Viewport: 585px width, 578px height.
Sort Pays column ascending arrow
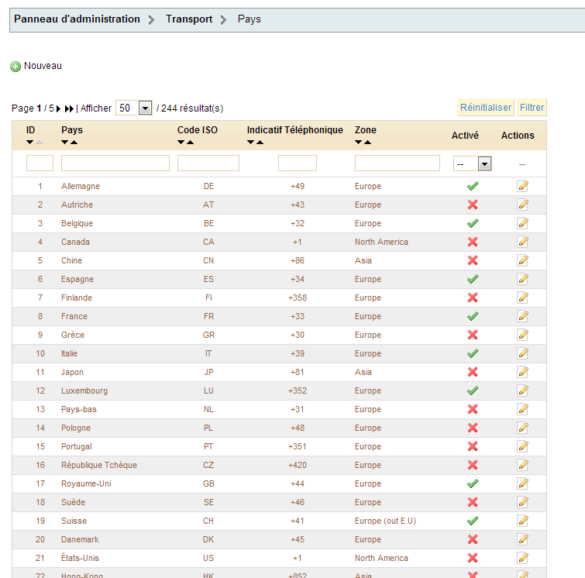[x=74, y=142]
